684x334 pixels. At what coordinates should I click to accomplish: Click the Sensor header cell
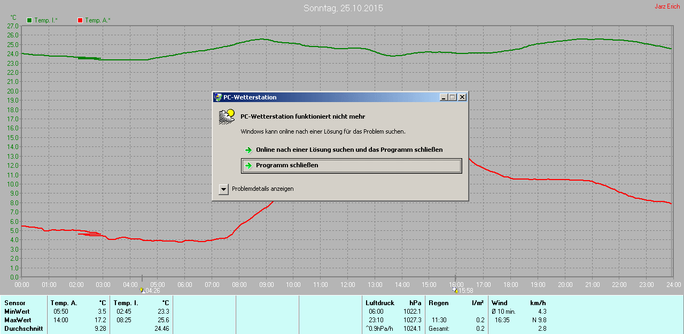tap(14, 303)
